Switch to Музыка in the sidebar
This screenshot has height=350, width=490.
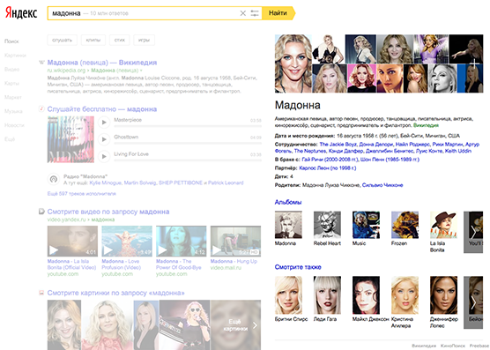(13, 111)
